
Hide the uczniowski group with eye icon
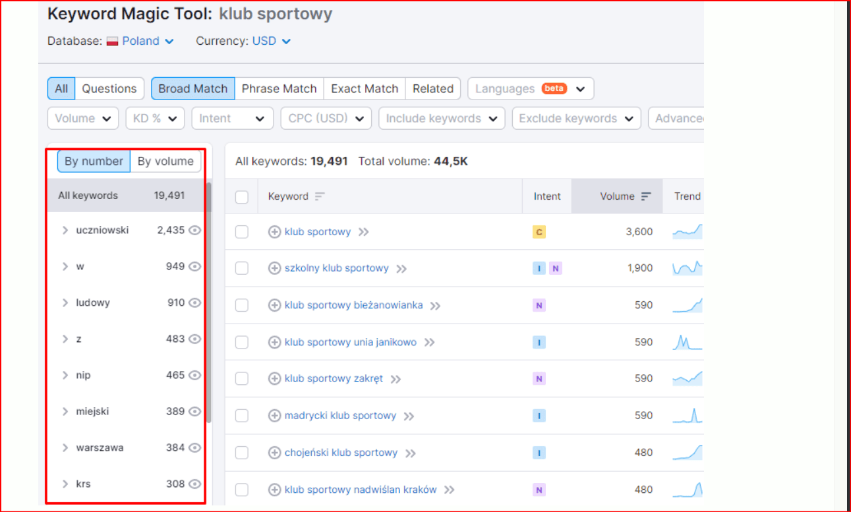pyautogui.click(x=194, y=231)
